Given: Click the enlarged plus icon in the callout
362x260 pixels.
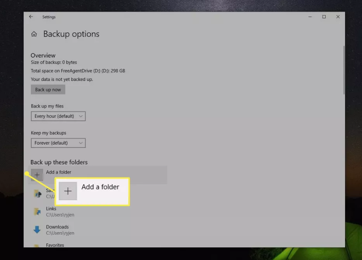Looking at the screenshot, I should (x=68, y=191).
